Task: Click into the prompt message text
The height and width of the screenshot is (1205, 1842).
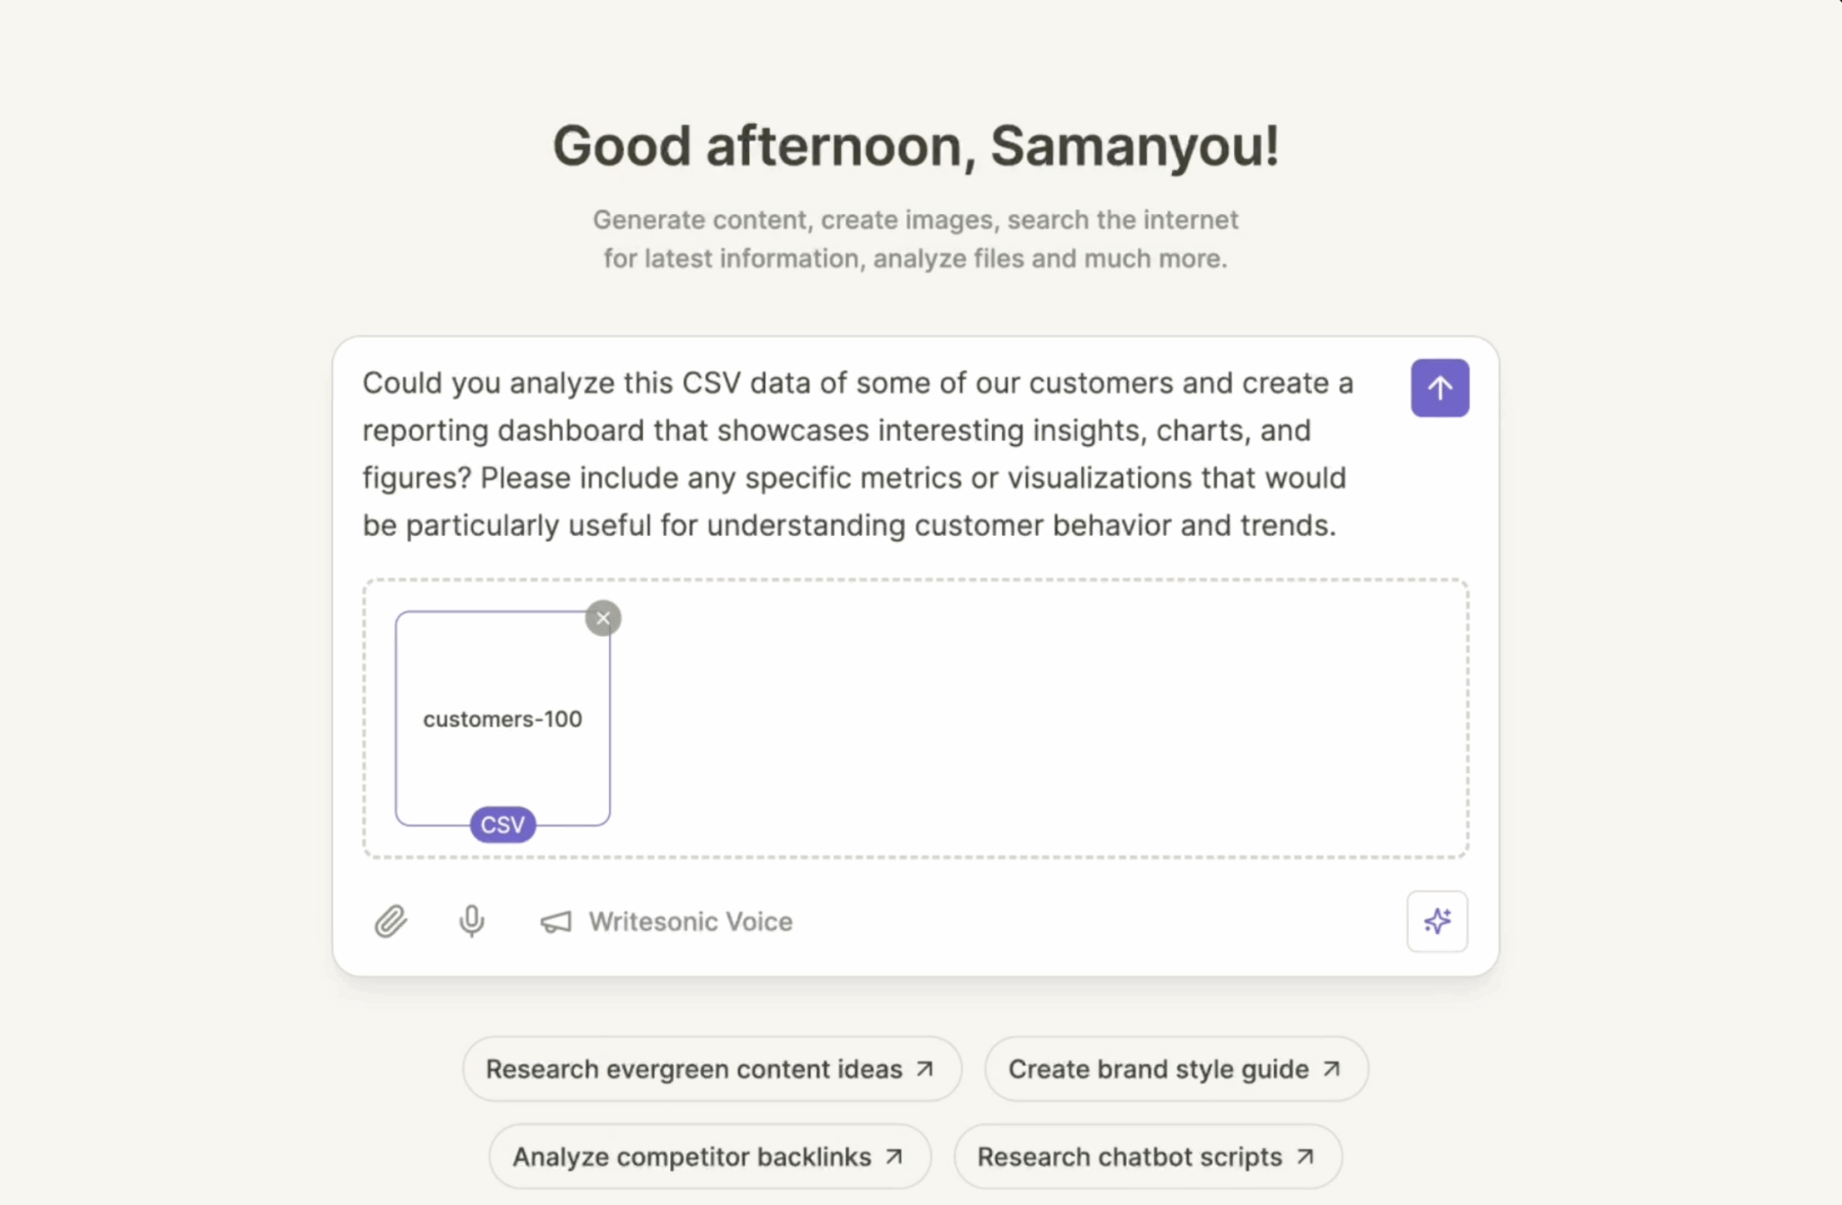Action: pyautogui.click(x=854, y=454)
